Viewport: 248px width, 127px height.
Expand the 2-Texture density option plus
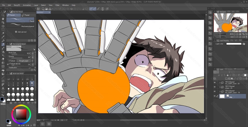coord(7,64)
